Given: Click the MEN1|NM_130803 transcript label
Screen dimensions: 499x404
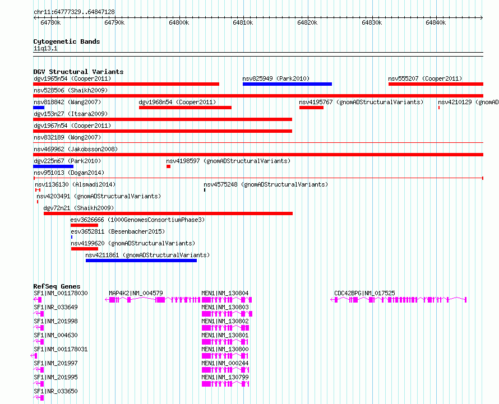Looking at the screenshot, I should (225, 307).
